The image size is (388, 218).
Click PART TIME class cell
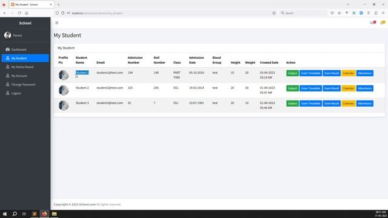[x=176, y=75]
